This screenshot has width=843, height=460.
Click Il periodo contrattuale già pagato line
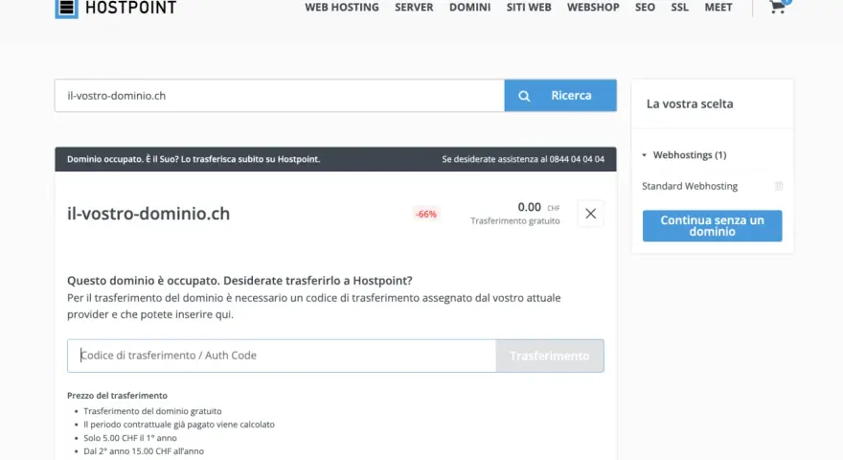pos(179,425)
